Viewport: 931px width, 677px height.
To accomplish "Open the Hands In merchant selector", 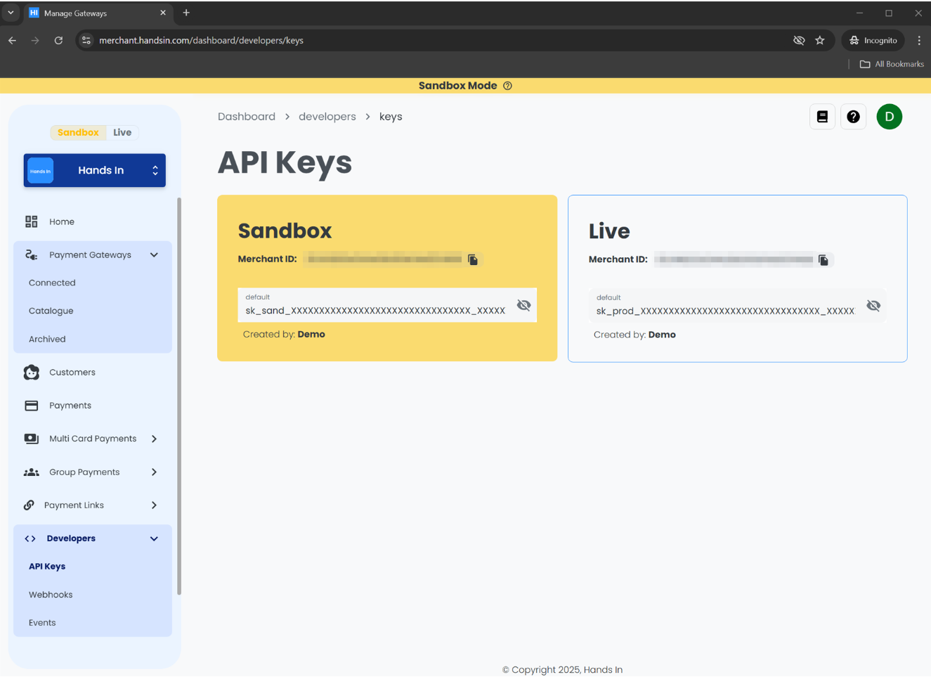I will click(95, 171).
